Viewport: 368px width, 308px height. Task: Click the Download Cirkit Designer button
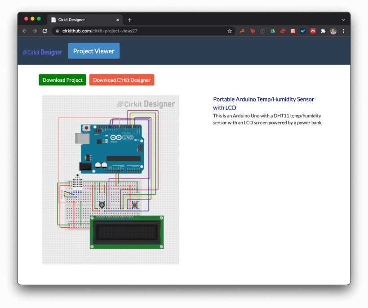(122, 80)
